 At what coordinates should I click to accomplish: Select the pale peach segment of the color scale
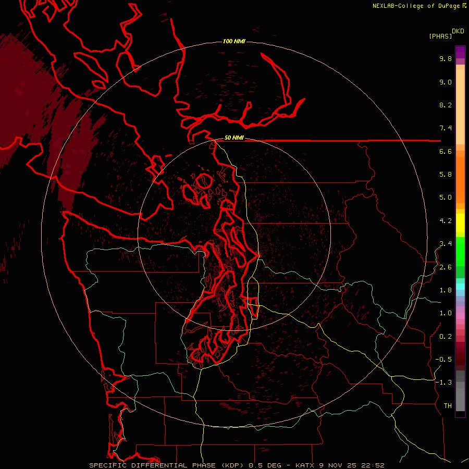point(460,107)
